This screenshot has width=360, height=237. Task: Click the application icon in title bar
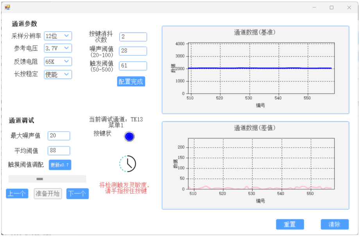coord(7,7)
